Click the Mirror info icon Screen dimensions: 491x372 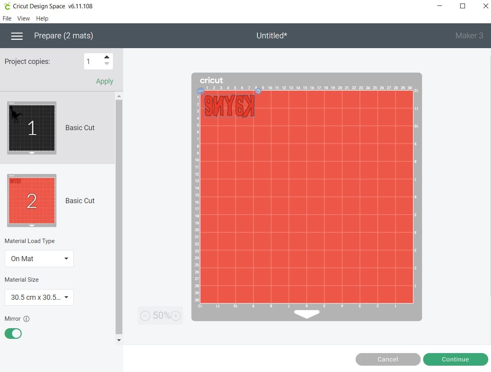click(x=26, y=319)
